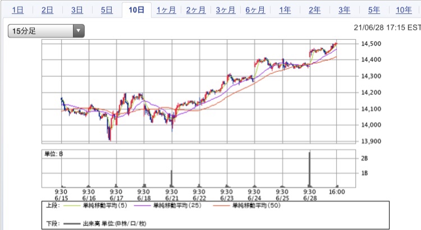Click the 単純移動平均(50) legend entry

point(257,205)
